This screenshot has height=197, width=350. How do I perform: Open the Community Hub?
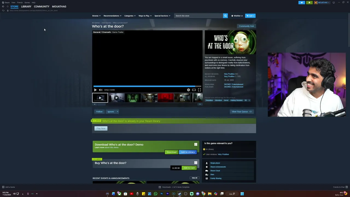click(246, 26)
